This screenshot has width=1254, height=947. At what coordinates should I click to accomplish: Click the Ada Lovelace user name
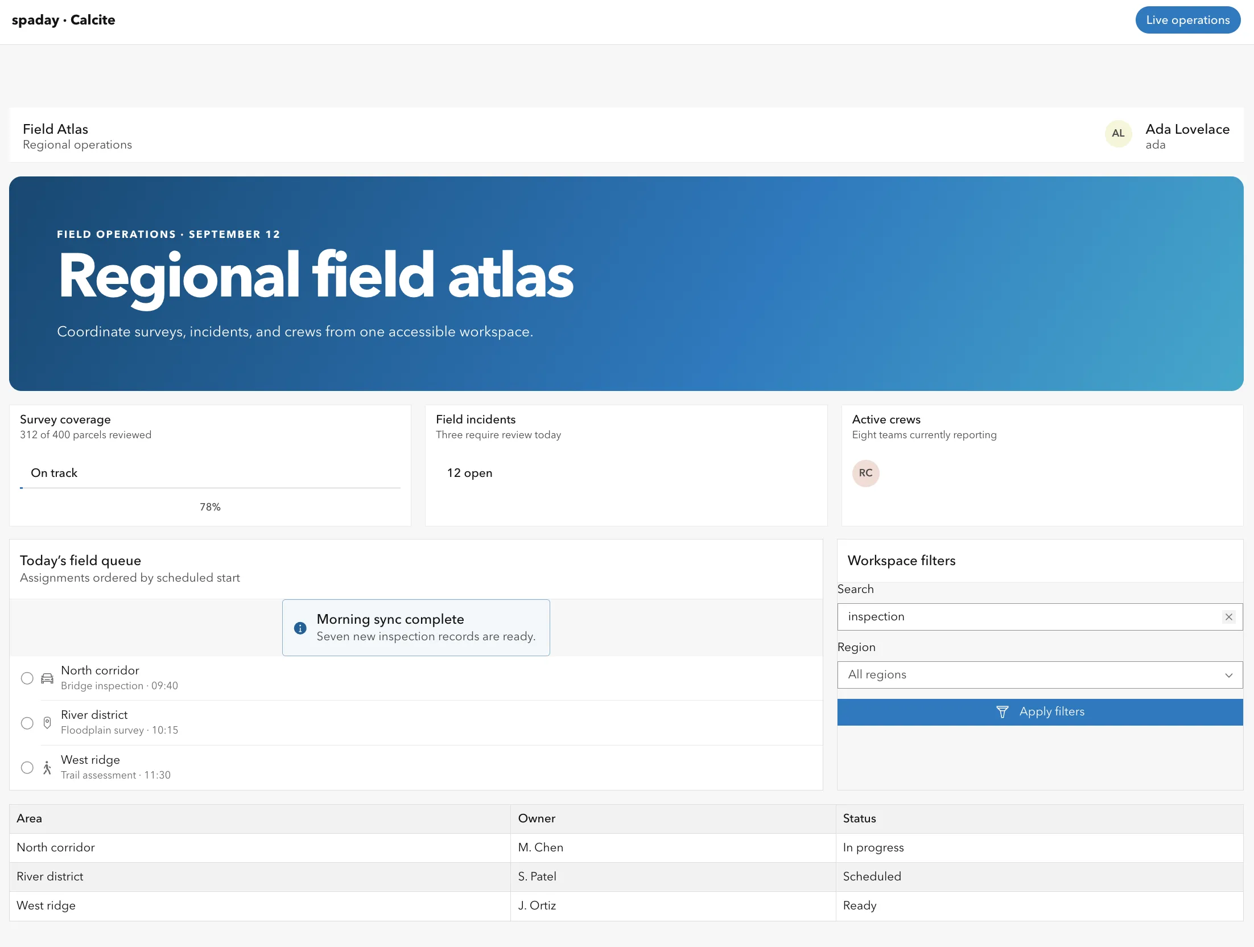pos(1187,129)
